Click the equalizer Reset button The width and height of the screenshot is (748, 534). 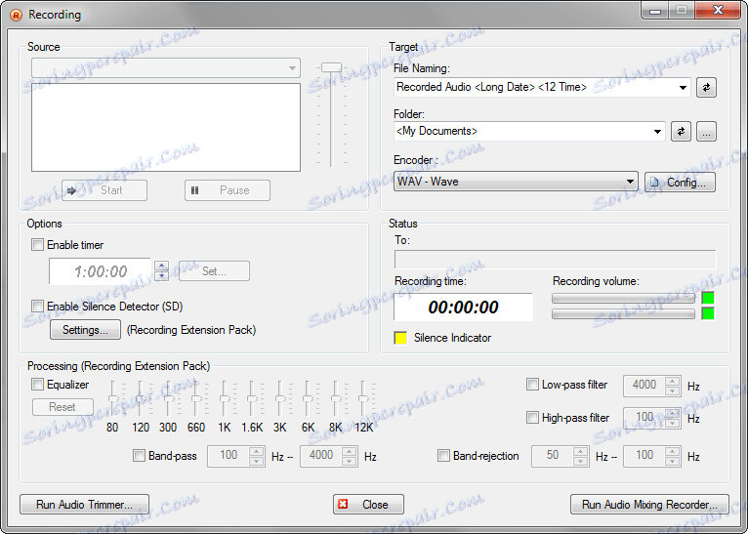coord(62,407)
